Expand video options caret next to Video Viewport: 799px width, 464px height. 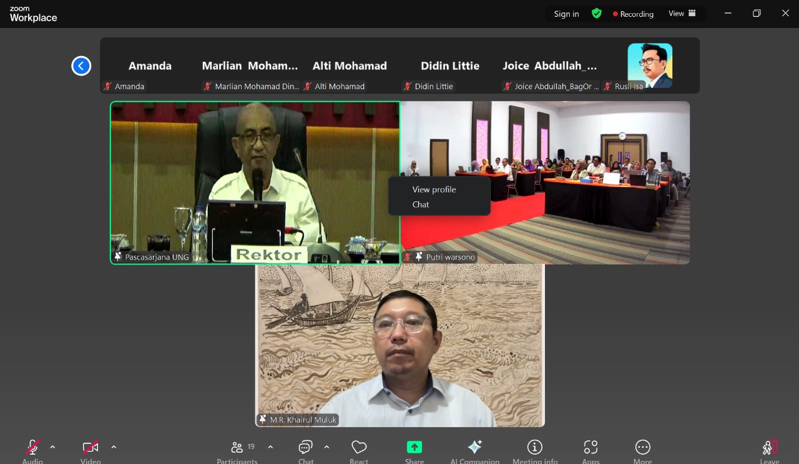114,447
